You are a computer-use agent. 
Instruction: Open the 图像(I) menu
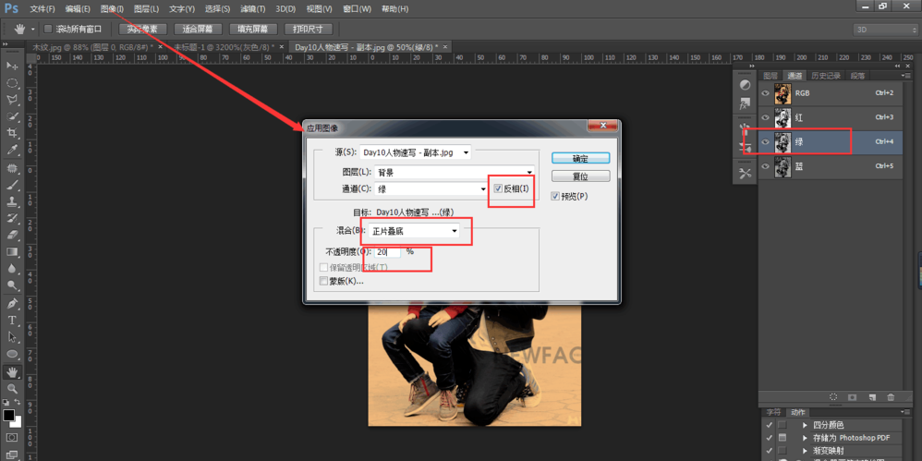(112, 9)
